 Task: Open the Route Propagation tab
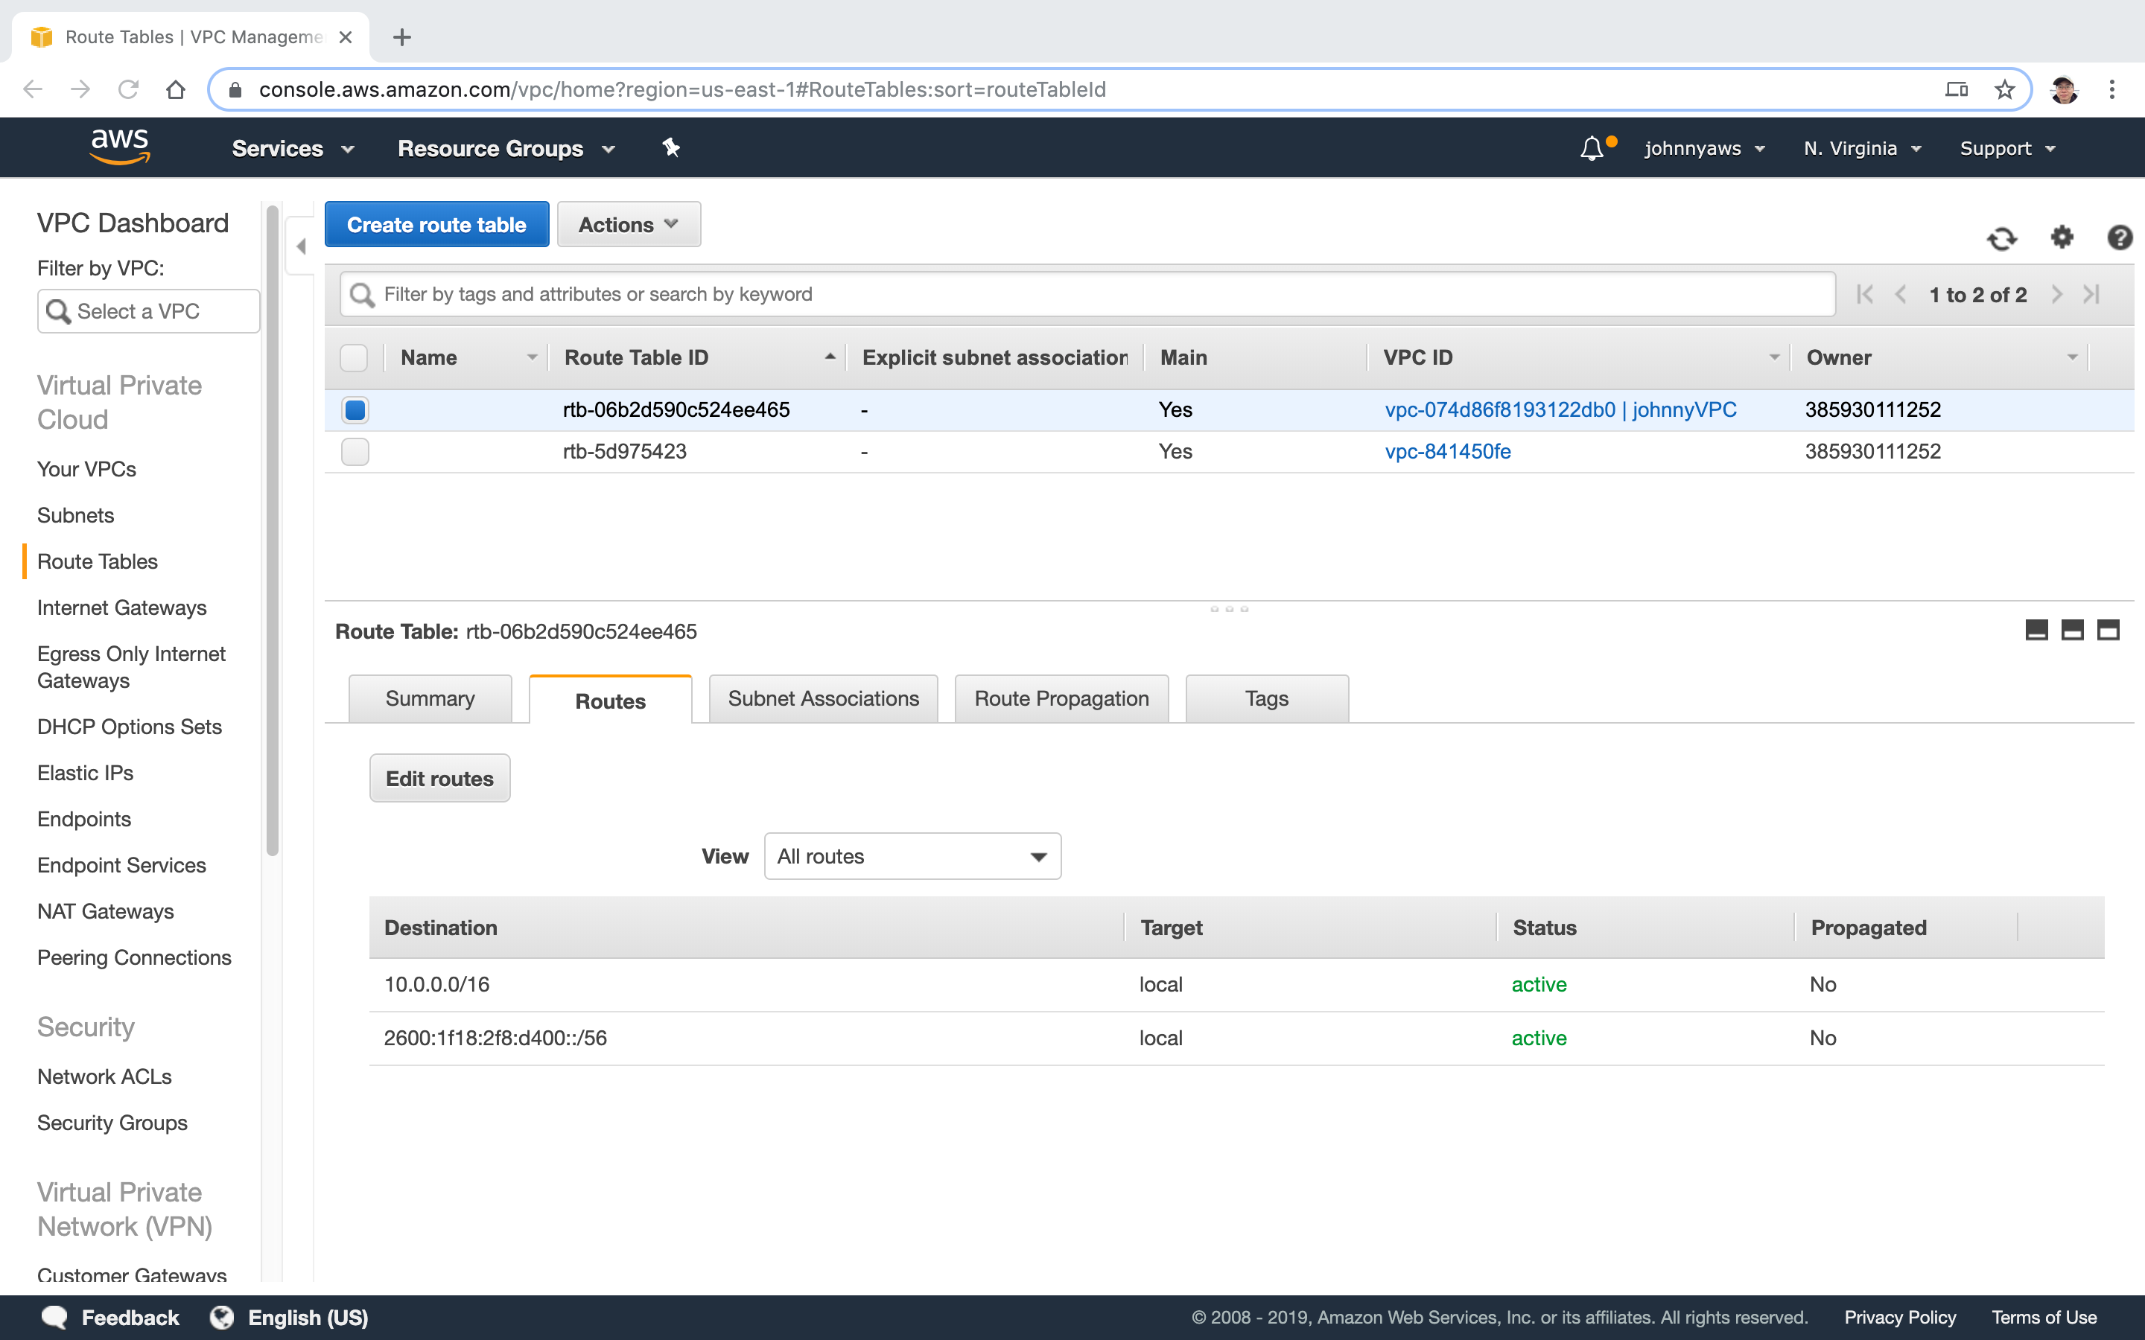(1061, 698)
